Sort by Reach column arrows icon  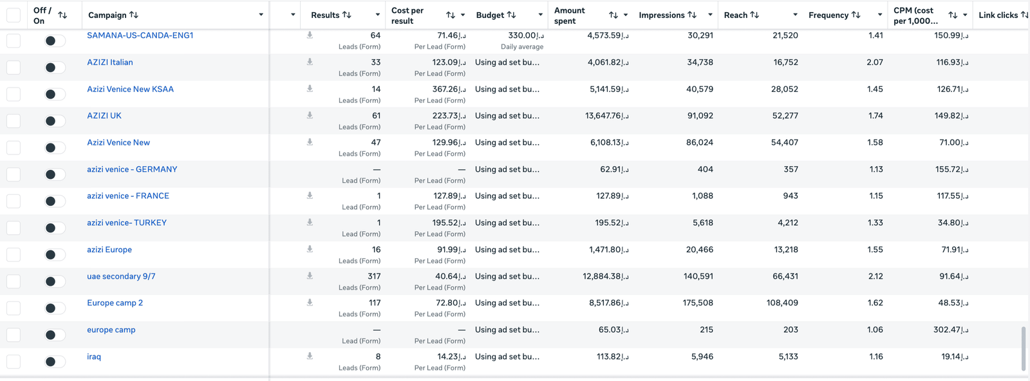754,15
